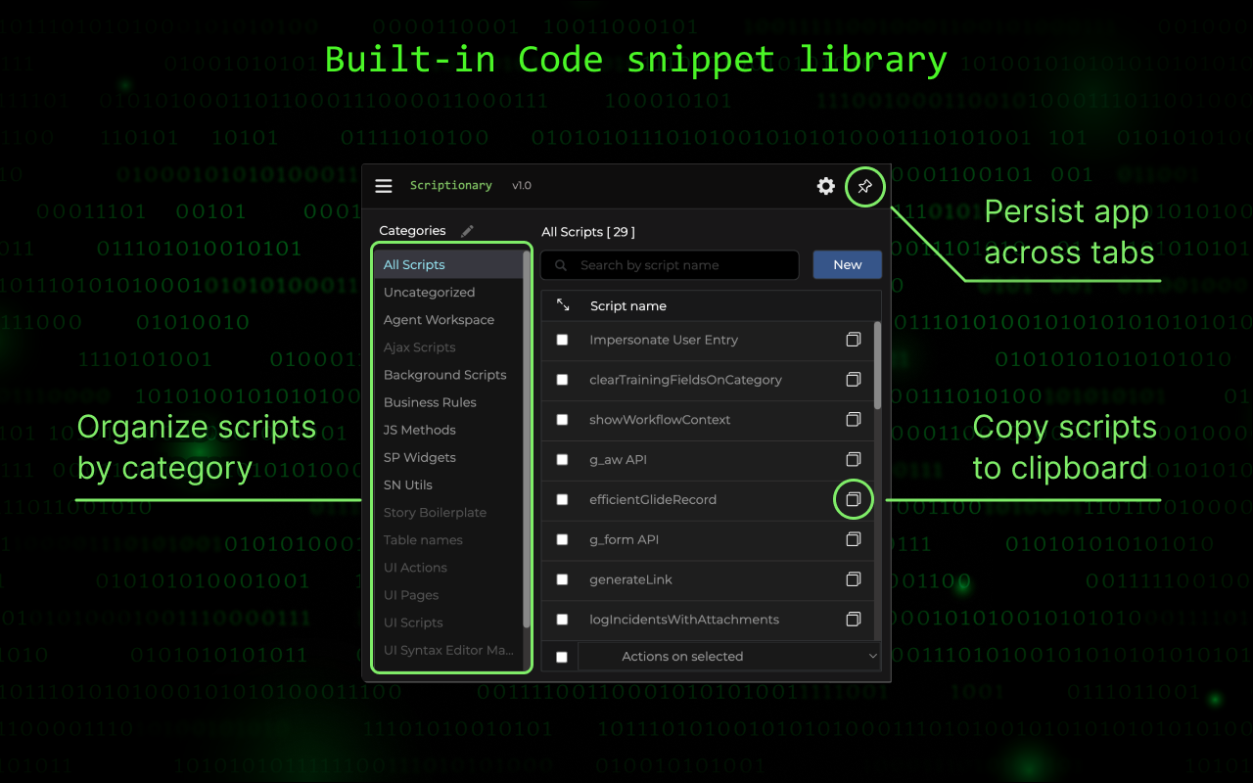Select the g_form API checkbox
The width and height of the screenshot is (1253, 783).
(x=562, y=539)
